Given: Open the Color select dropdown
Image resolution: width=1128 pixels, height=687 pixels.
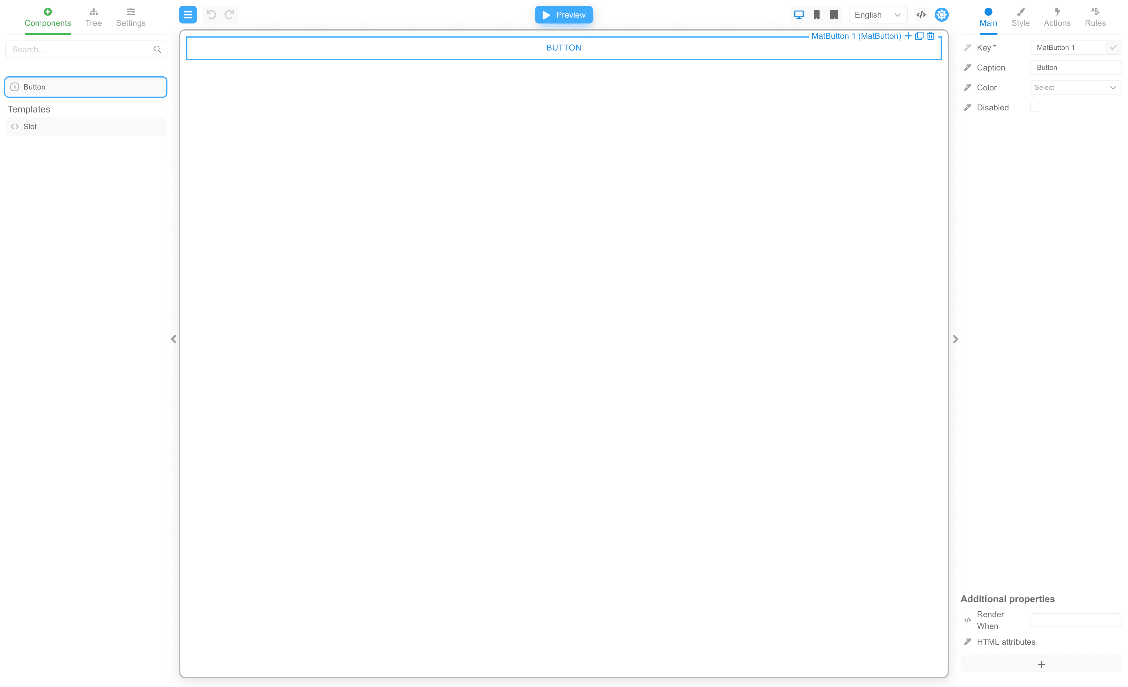Looking at the screenshot, I should click(1075, 87).
